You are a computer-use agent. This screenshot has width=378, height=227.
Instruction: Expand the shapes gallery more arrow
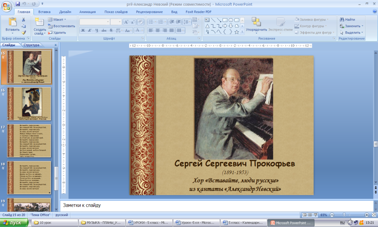pos(243,32)
